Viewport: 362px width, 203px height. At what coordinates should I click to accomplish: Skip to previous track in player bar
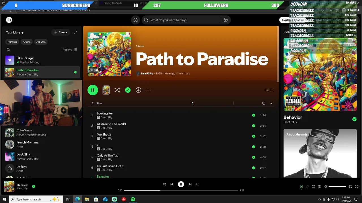pyautogui.click(x=172, y=184)
